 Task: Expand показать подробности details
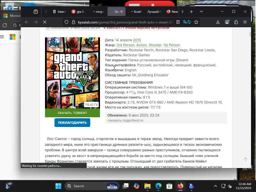coord(125,120)
